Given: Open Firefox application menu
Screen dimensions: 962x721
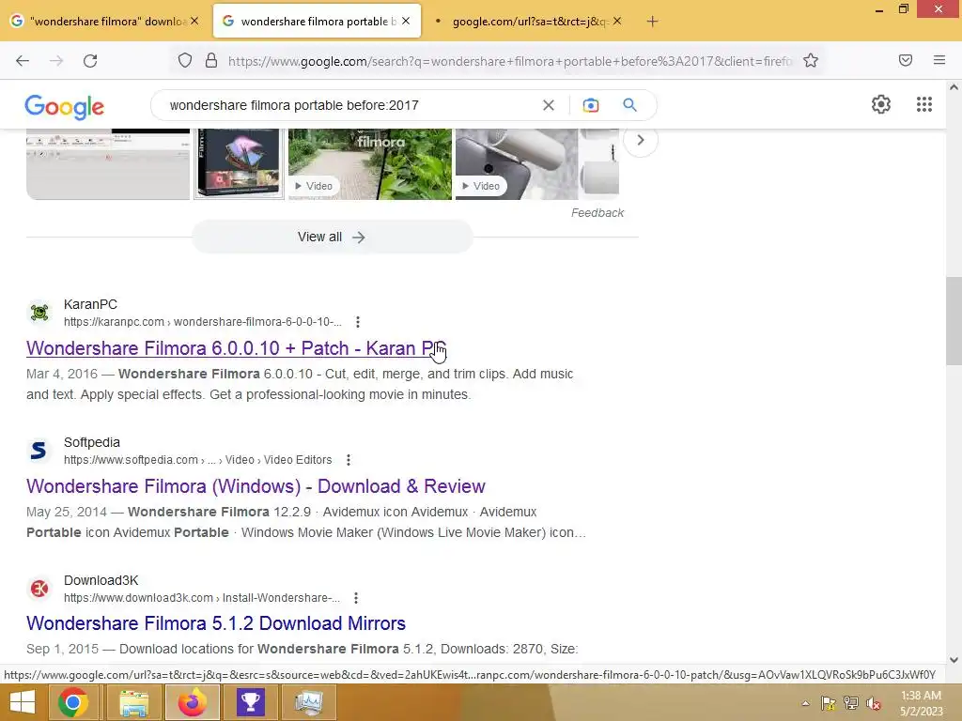Looking at the screenshot, I should coord(939,60).
